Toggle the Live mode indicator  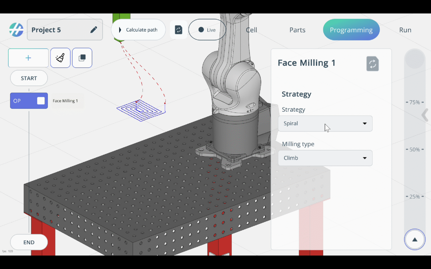(207, 30)
